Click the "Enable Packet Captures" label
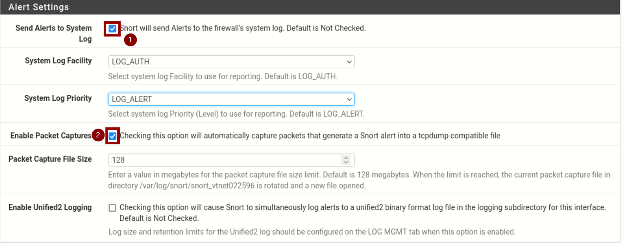622x243 pixels. pos(51,136)
